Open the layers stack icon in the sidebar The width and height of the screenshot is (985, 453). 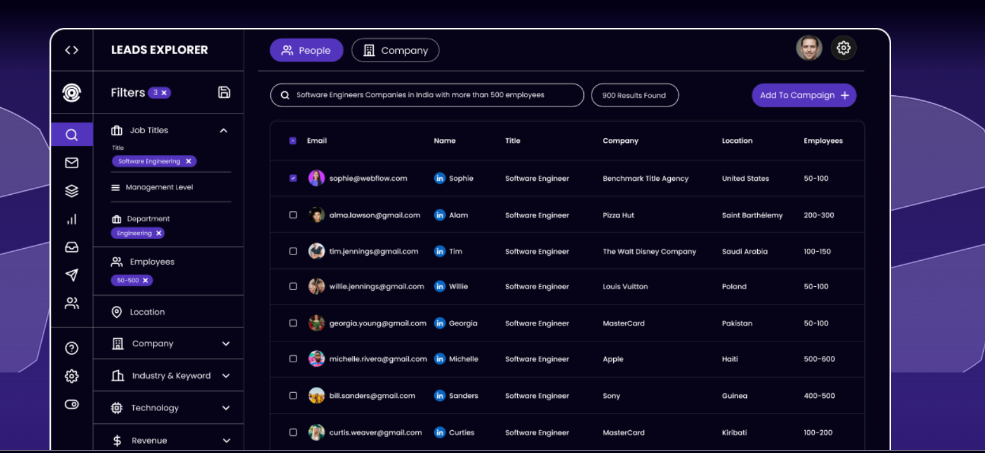(x=72, y=190)
